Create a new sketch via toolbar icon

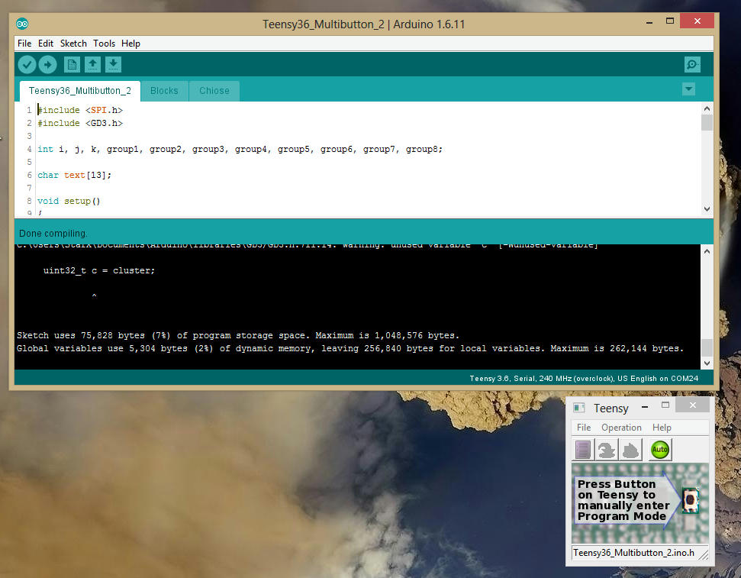[x=71, y=64]
